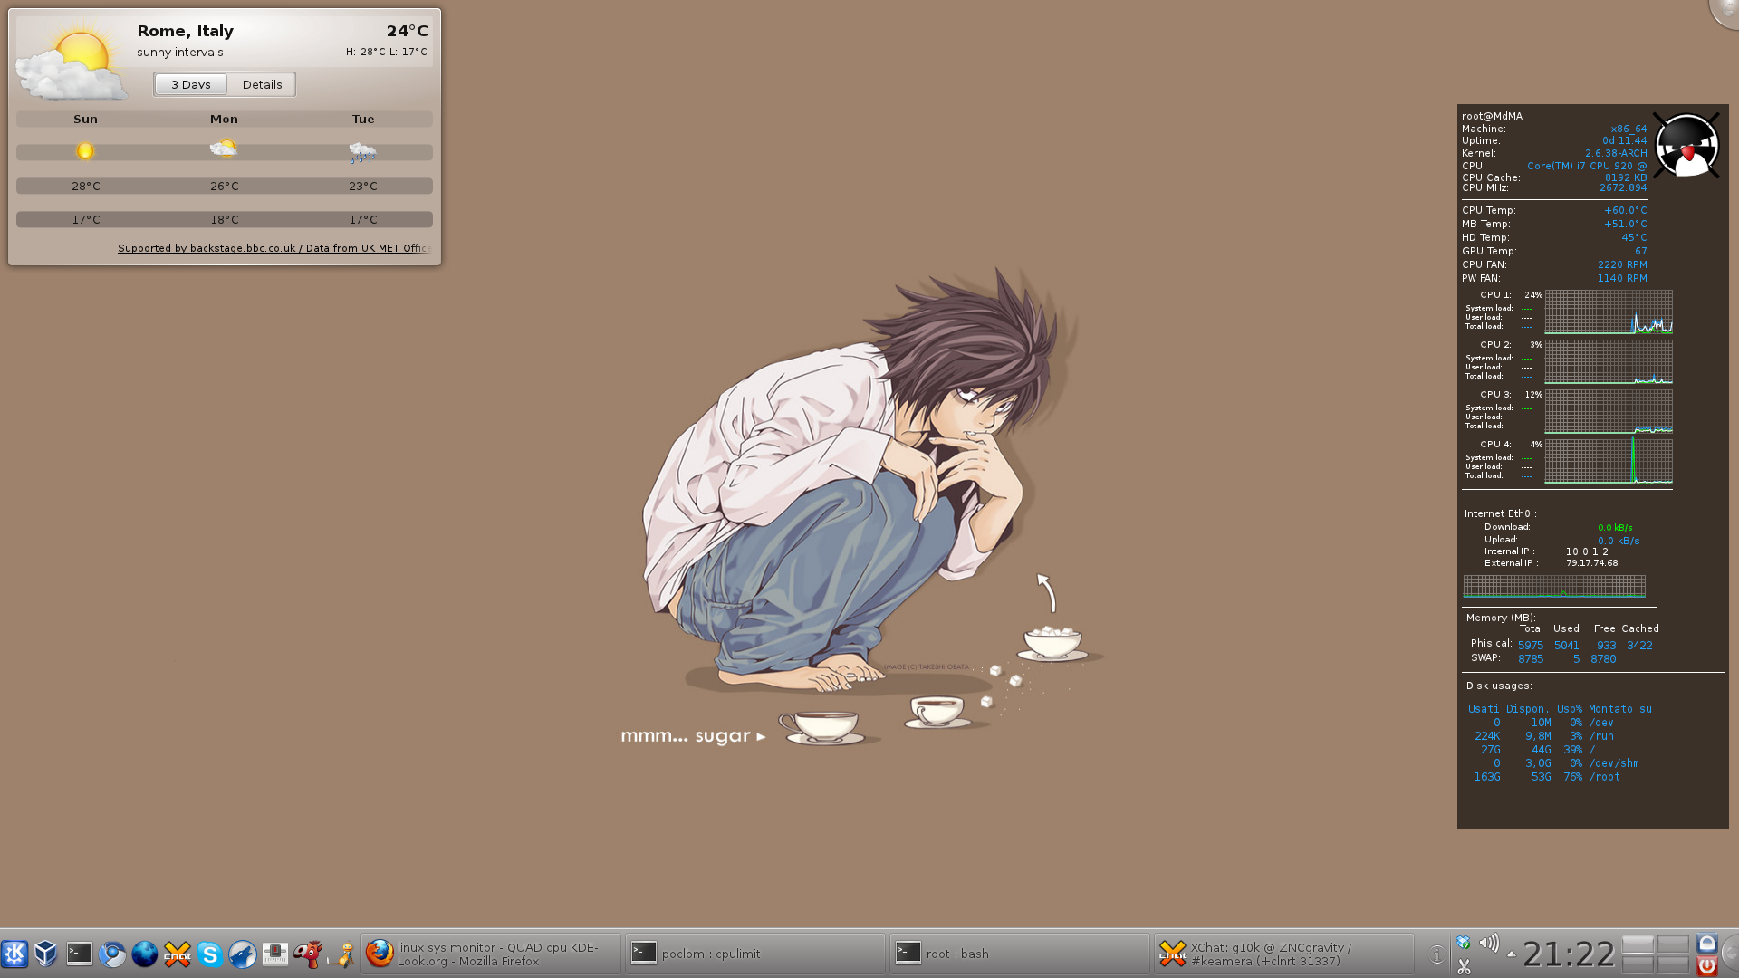The width and height of the screenshot is (1739, 978).
Task: Click the CPU 1 load graph
Action: 1609,312
